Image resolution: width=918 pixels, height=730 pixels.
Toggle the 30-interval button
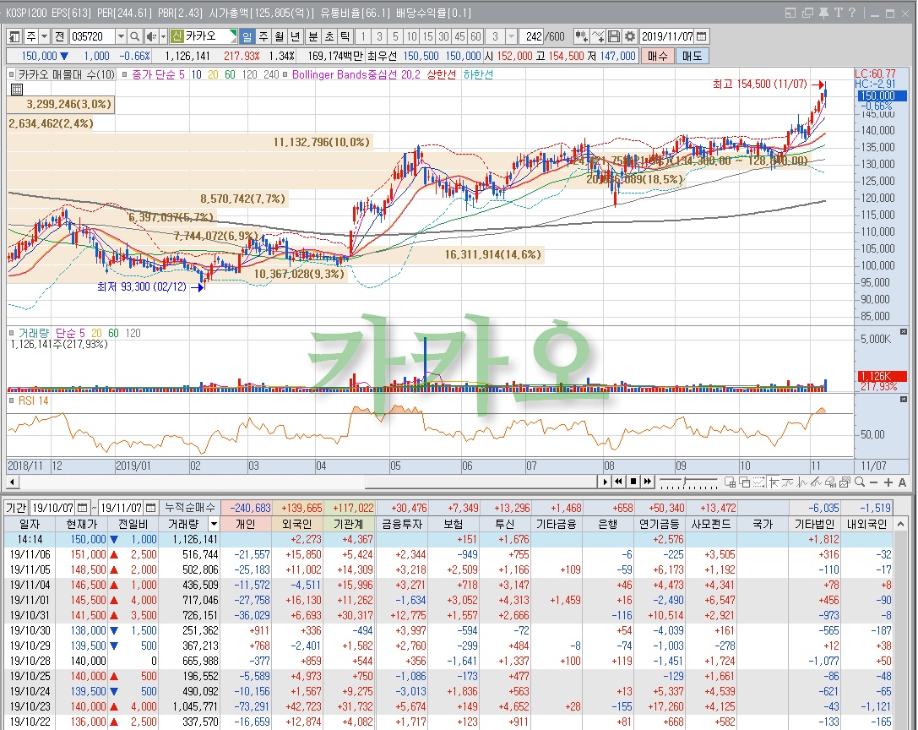click(443, 36)
